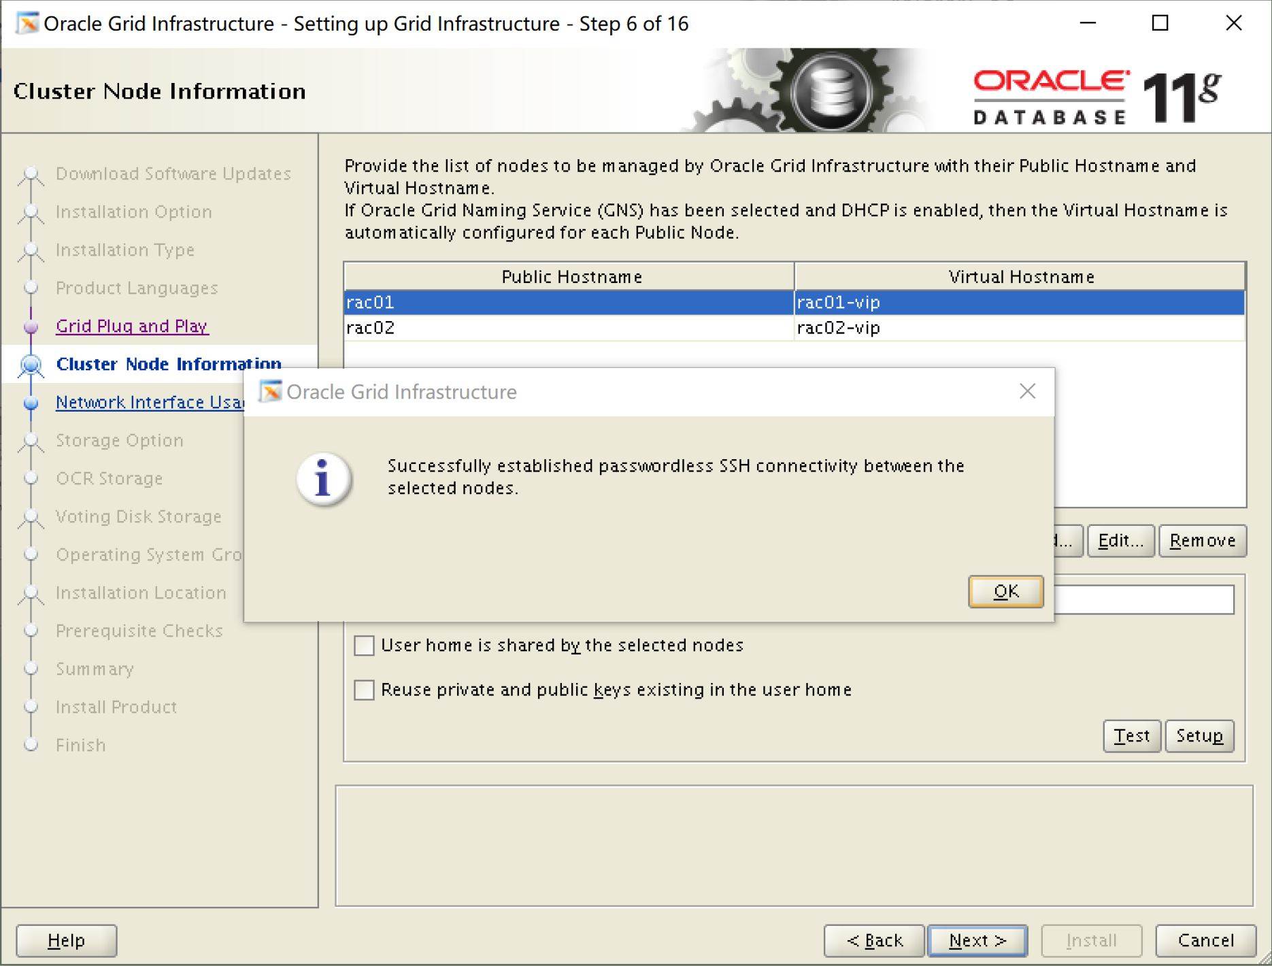Select the rac02-vip virtual hostname cell
This screenshot has width=1272, height=966.
1020,328
